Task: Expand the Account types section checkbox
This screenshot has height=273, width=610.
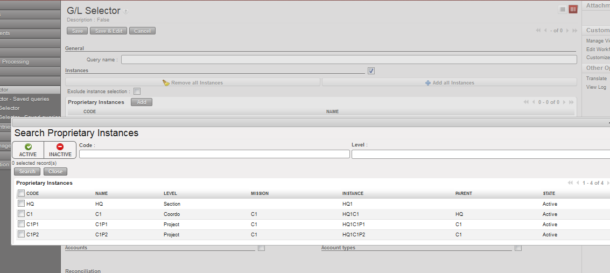Action: [x=518, y=248]
